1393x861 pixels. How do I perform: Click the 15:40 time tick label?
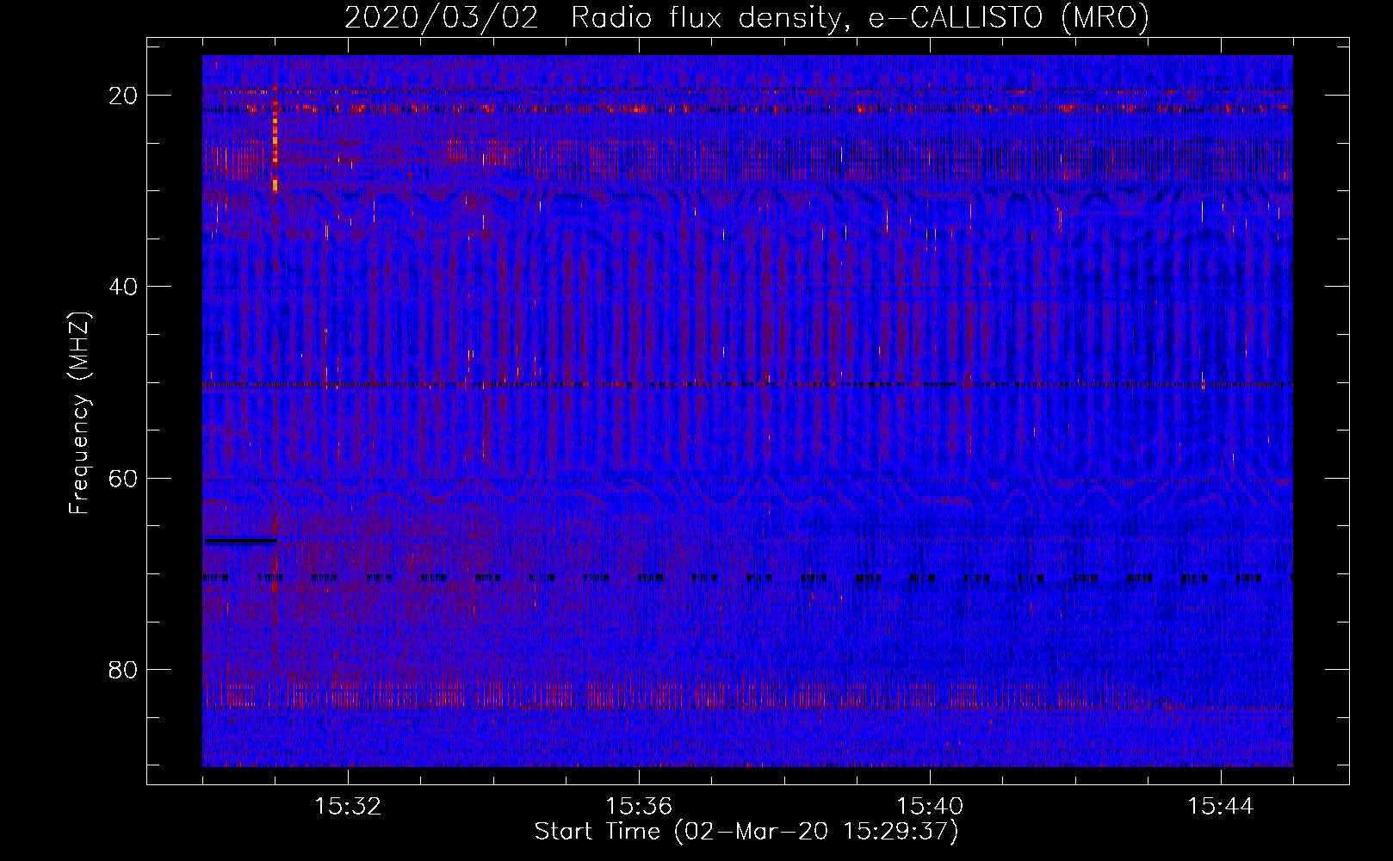[x=930, y=807]
